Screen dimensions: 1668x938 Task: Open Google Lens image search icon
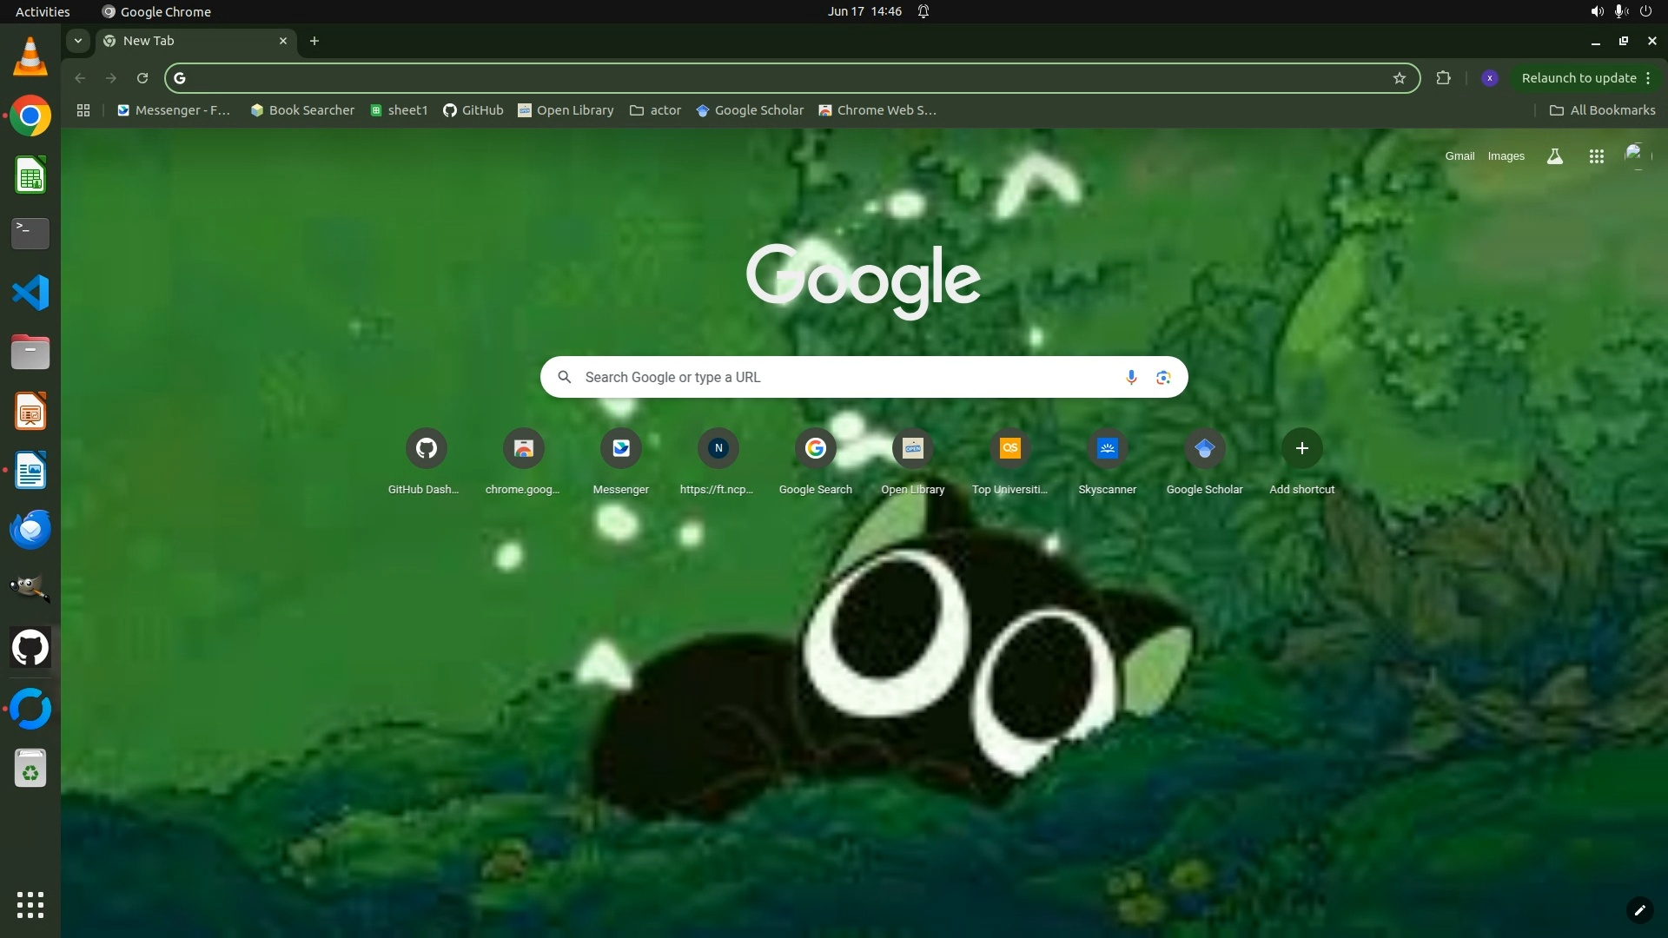click(x=1163, y=377)
